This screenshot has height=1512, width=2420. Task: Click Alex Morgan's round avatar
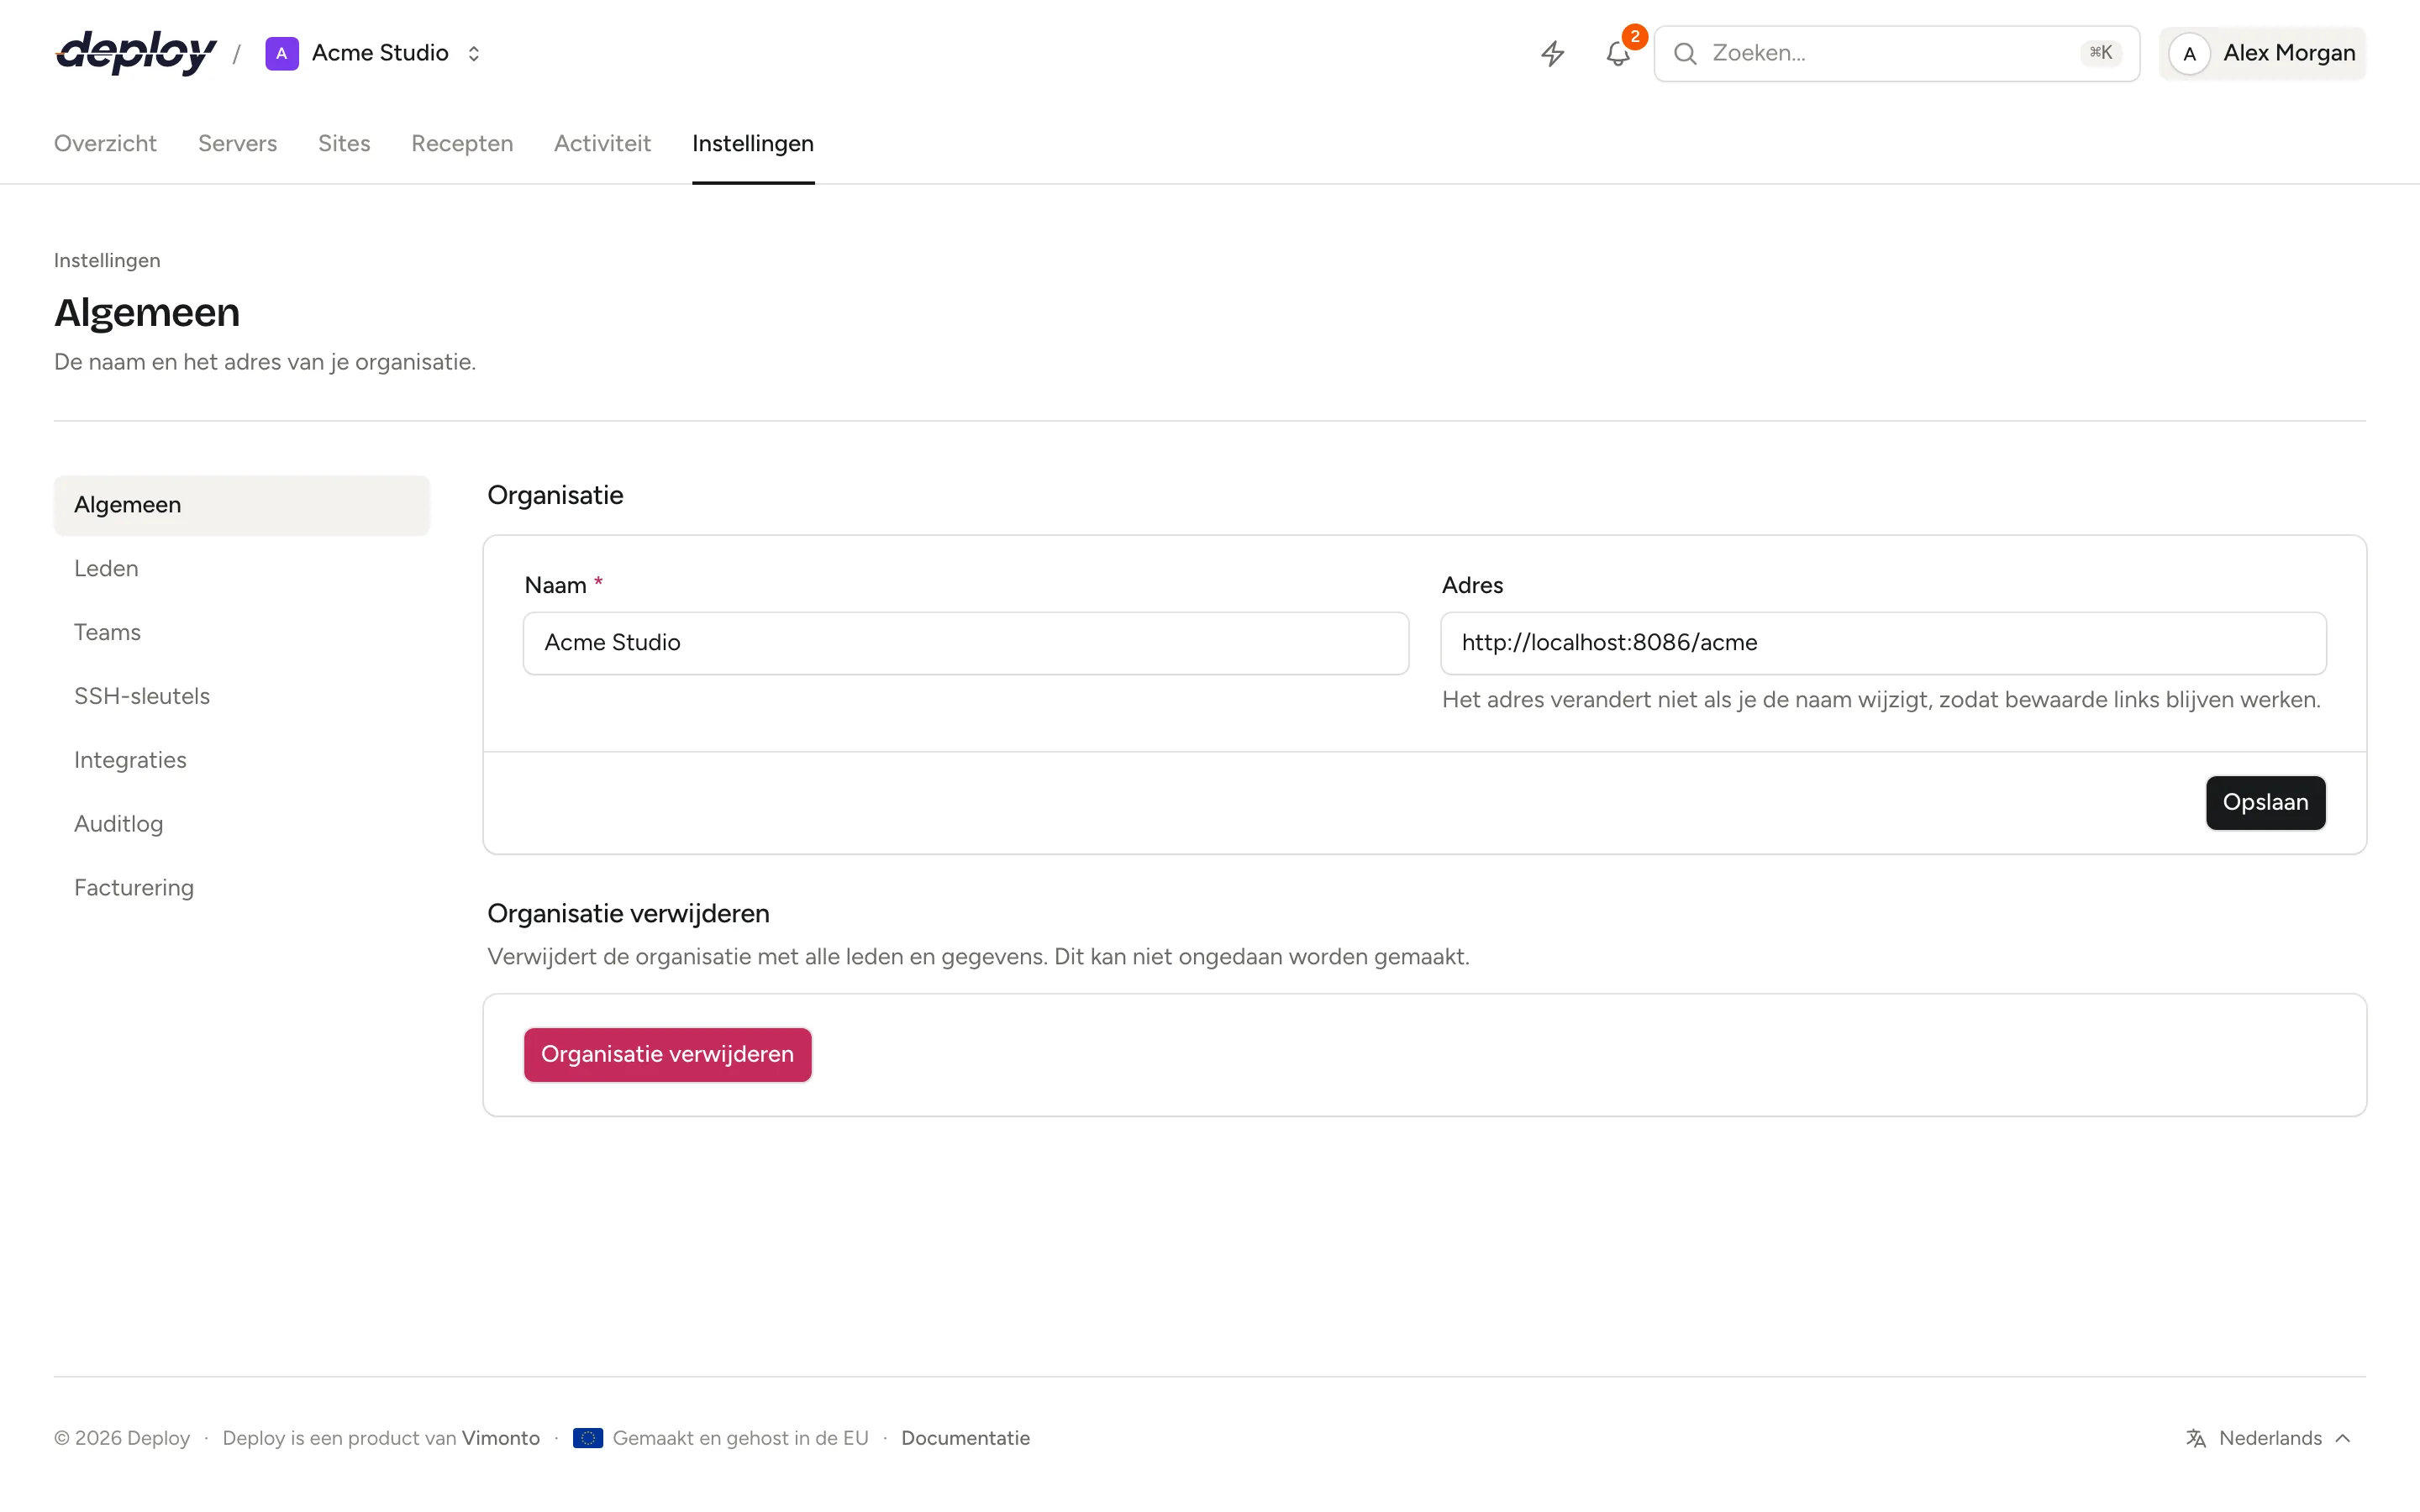click(x=2189, y=53)
